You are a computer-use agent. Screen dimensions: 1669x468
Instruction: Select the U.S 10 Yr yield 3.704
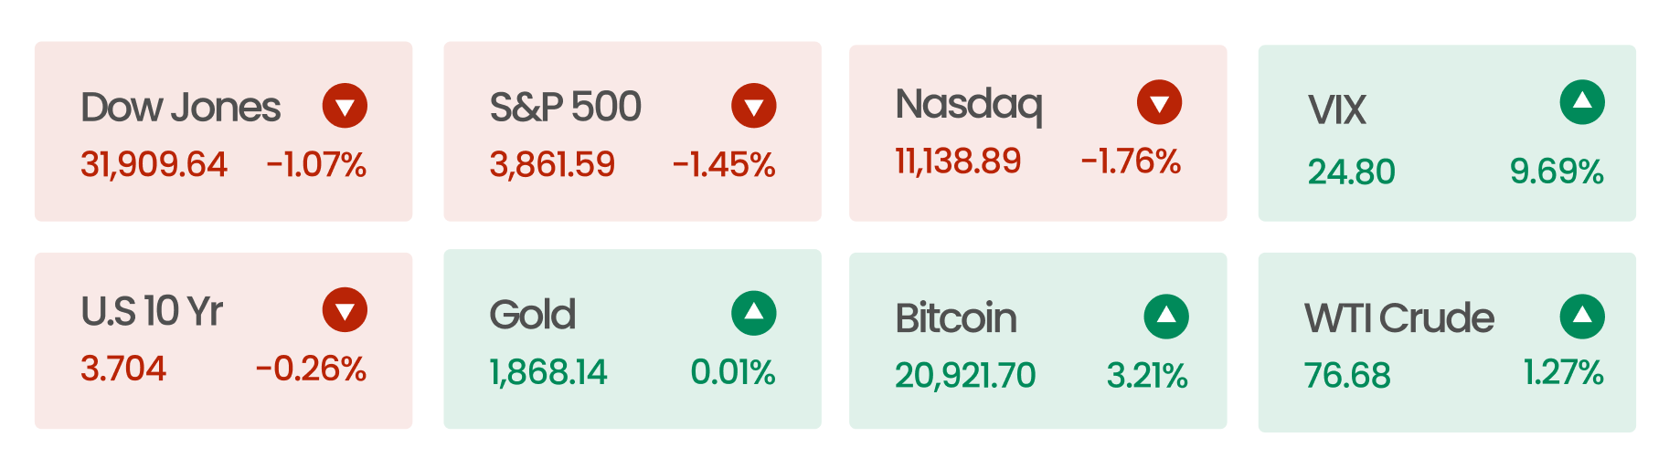[123, 369]
